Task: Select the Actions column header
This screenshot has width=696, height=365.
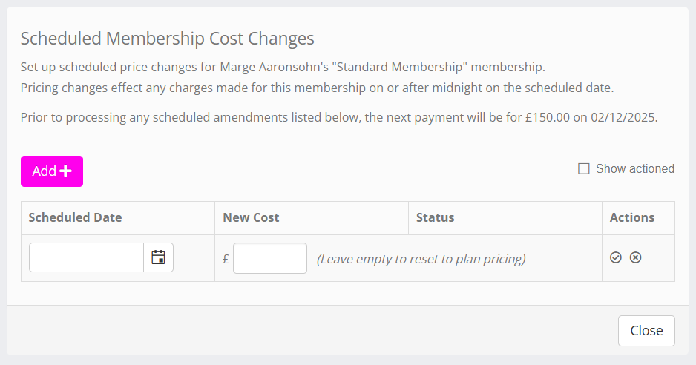Action: click(632, 217)
